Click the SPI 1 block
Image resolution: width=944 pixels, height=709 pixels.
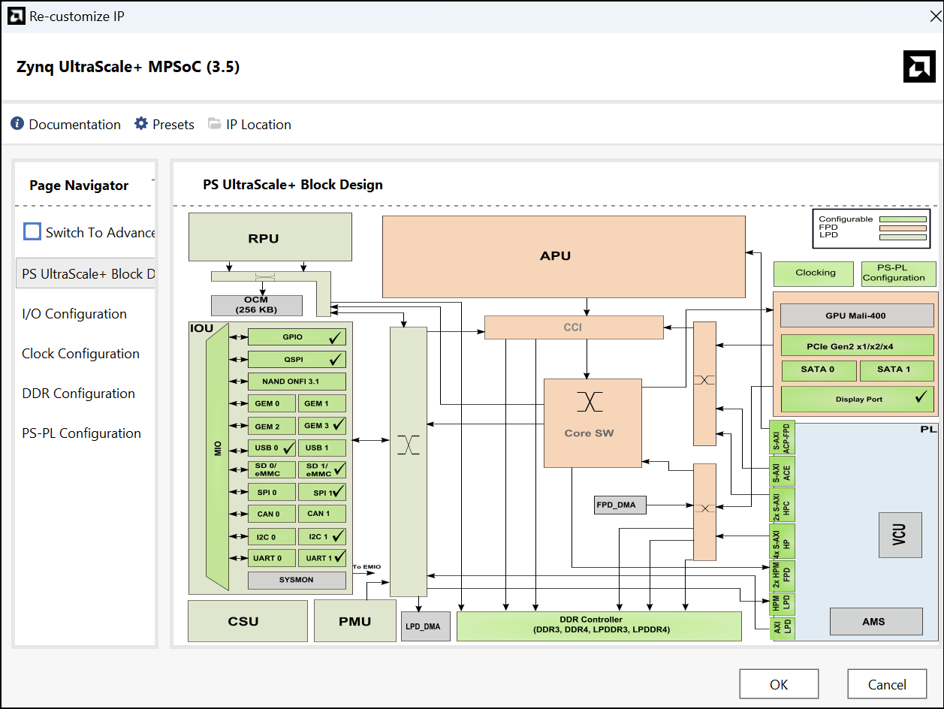coord(322,492)
